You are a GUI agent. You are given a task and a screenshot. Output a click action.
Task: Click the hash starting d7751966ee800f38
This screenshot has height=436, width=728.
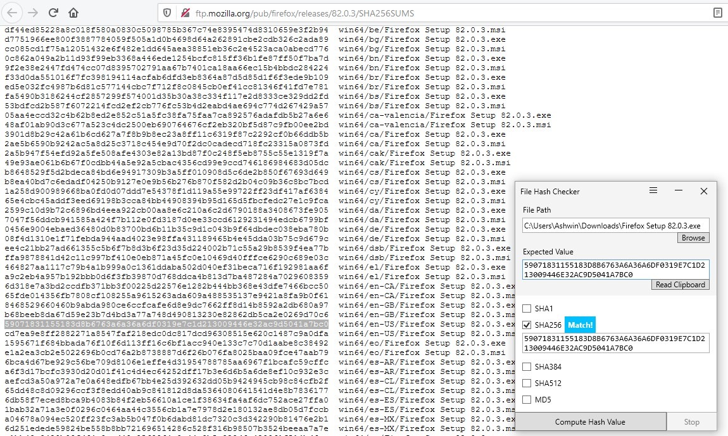pyautogui.click(x=166, y=39)
